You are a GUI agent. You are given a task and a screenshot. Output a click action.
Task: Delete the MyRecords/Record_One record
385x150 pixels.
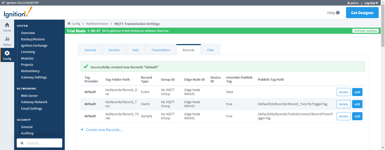[x=344, y=92]
